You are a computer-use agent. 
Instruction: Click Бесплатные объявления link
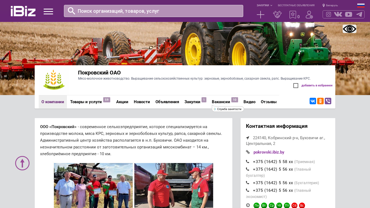click(x=296, y=5)
